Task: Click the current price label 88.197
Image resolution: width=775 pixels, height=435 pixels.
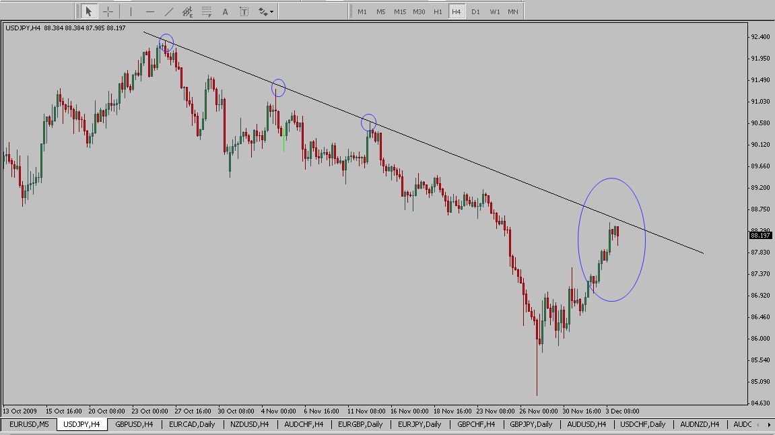Action: pyautogui.click(x=760, y=236)
